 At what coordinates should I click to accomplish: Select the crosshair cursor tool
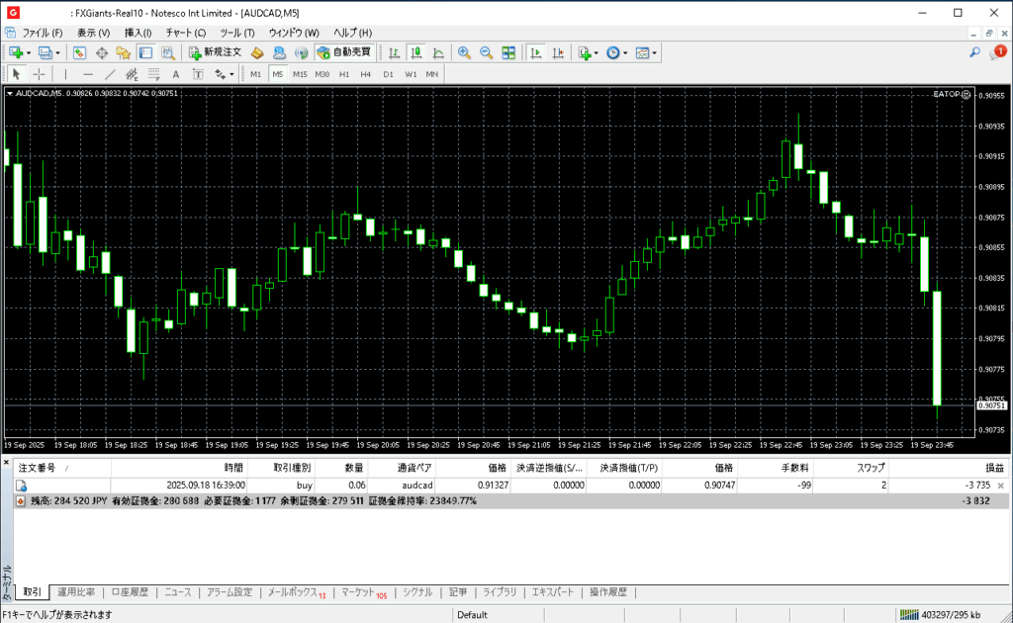click(x=40, y=74)
